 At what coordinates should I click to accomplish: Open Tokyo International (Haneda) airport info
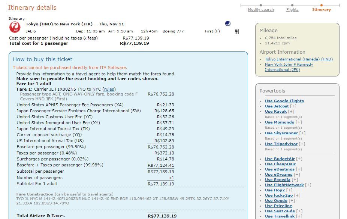click(299, 59)
